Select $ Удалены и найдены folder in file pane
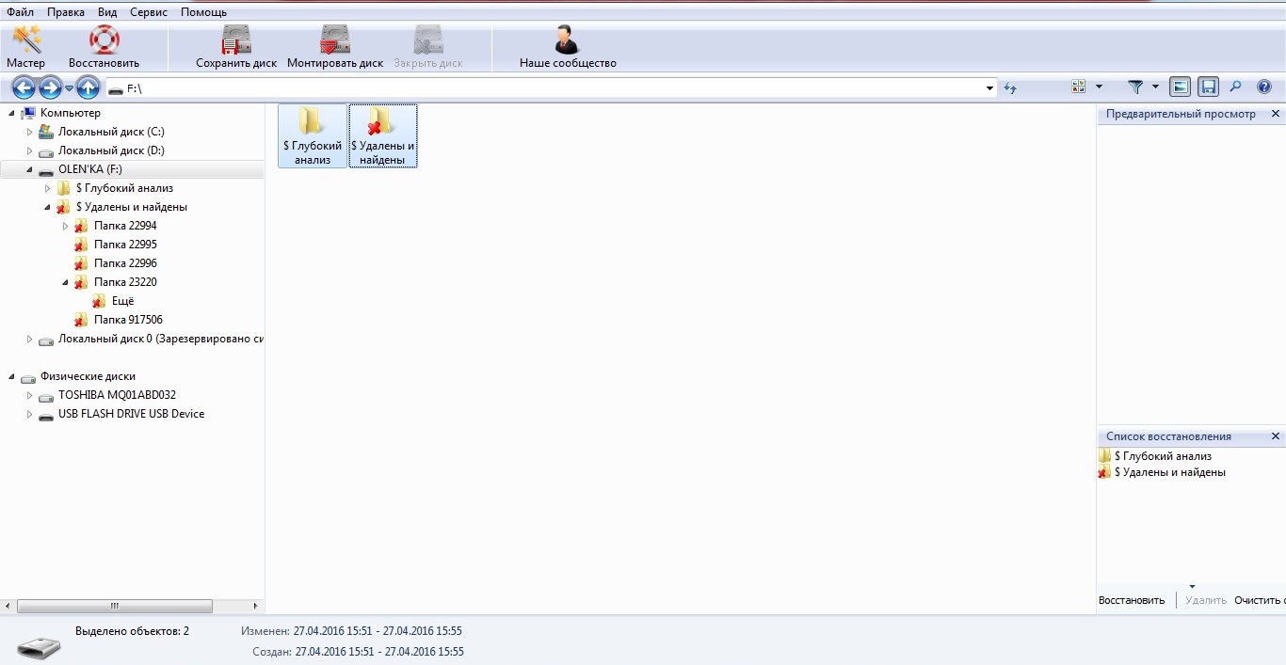Viewport: 1286px width, 665px height. pos(382,135)
